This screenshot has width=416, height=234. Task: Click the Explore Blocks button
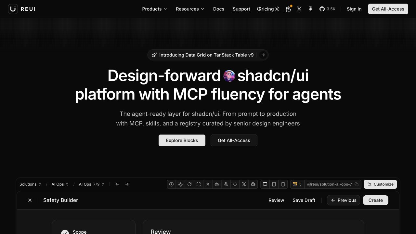(x=182, y=140)
